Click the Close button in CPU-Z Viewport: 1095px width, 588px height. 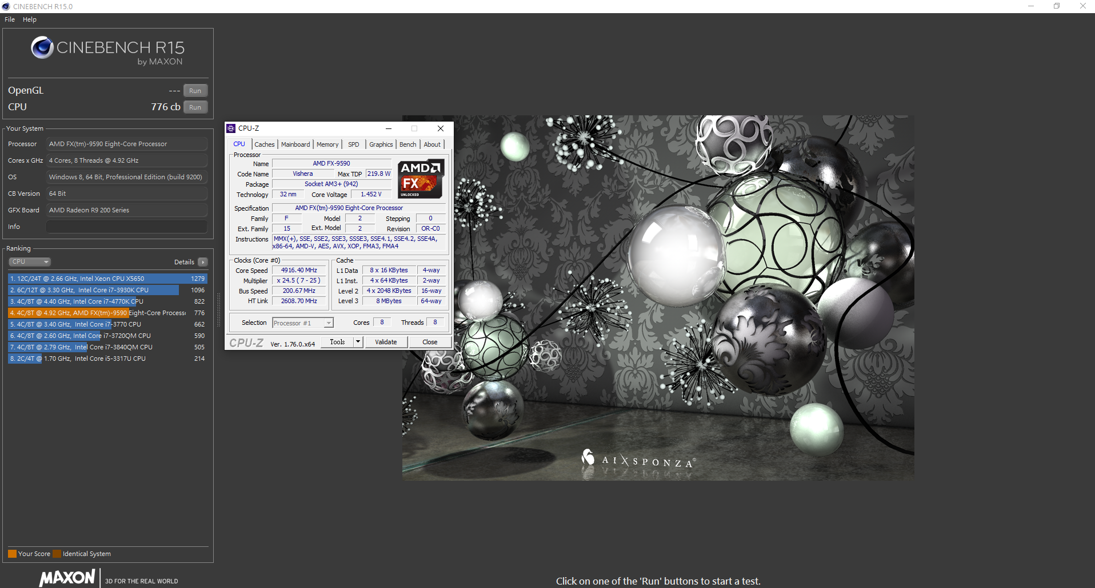tap(430, 342)
